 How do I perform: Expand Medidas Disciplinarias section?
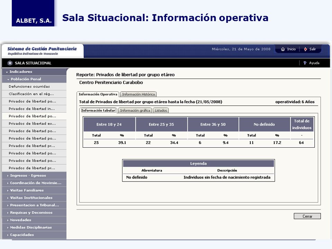coord(34,228)
